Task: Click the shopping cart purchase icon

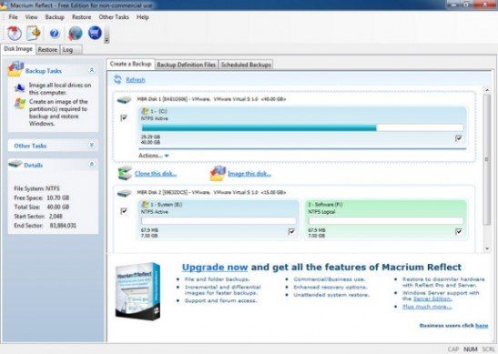Action: click(x=95, y=33)
